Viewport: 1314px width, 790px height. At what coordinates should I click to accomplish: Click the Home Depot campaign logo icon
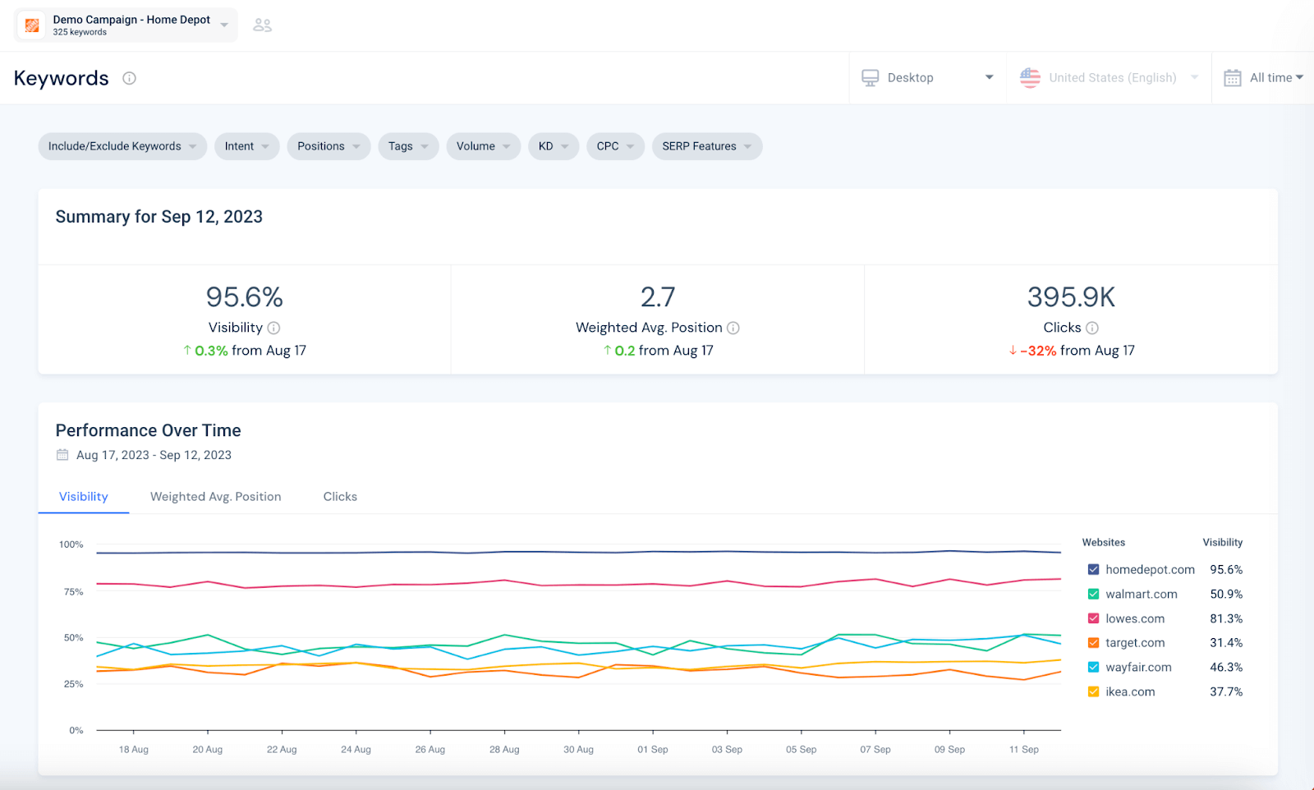pyautogui.click(x=32, y=25)
